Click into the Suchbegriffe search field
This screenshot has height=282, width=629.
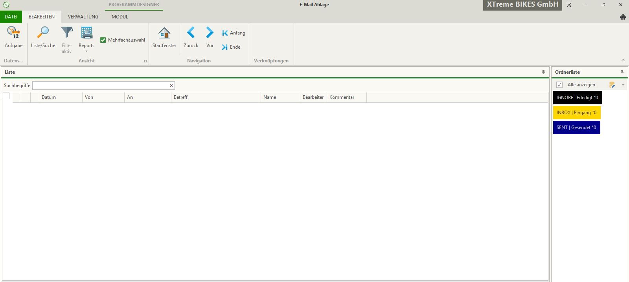[101, 86]
